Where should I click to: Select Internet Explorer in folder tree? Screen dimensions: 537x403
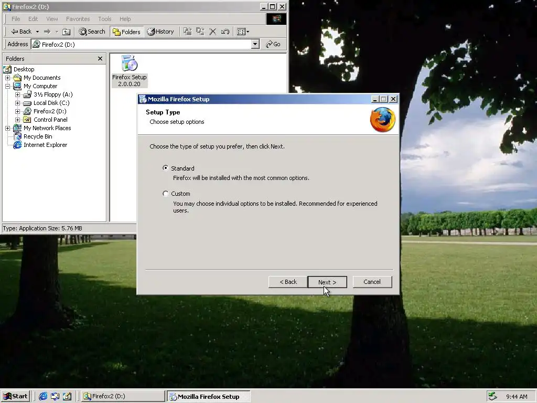point(45,145)
